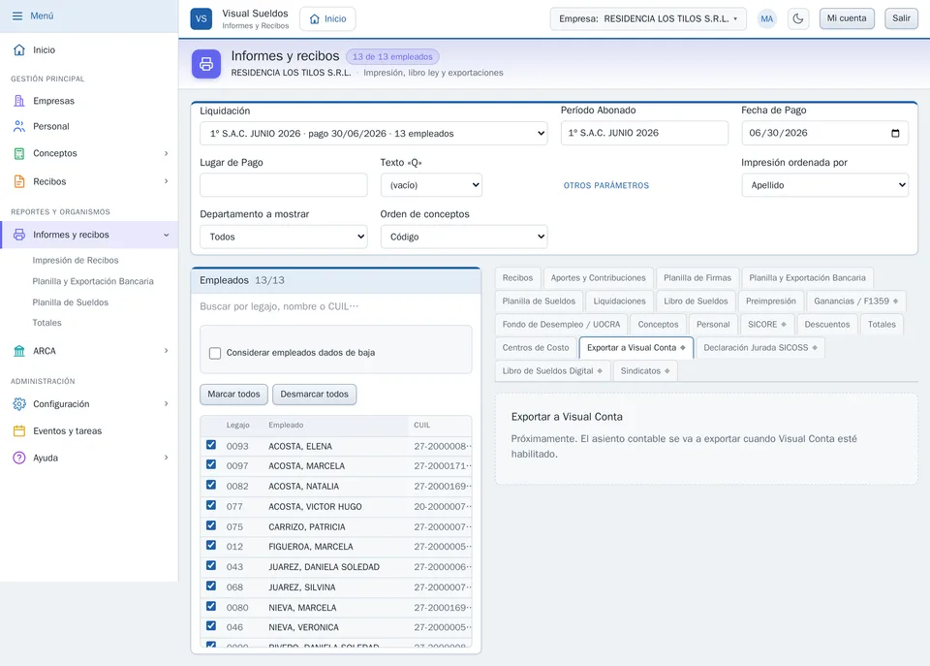Uncheck employee ACOSTA, ELENA

point(211,445)
